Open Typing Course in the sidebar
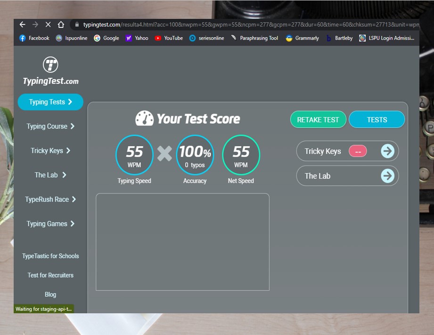 click(50, 126)
